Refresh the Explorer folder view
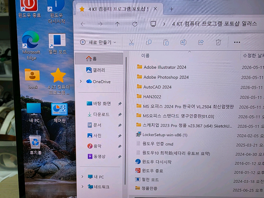The width and height of the screenshot is (264, 198). (x=135, y=24)
